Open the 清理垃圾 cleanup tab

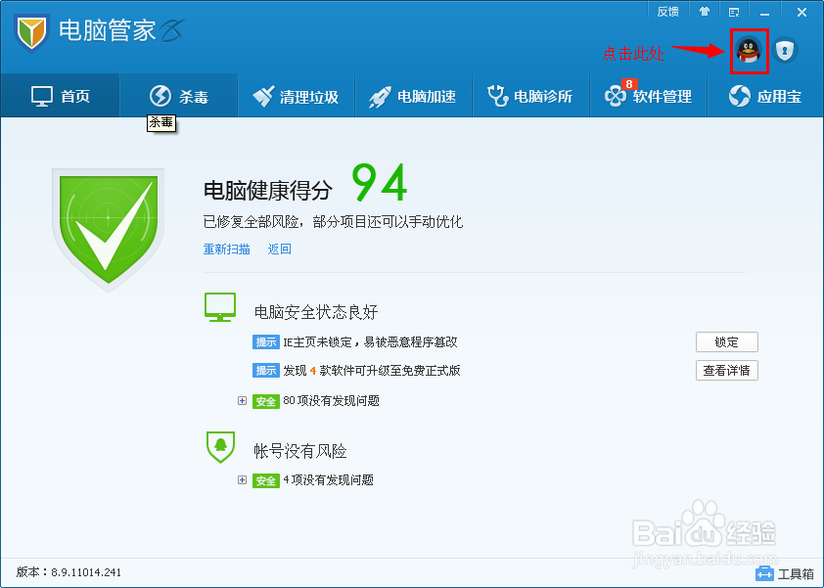tap(296, 96)
